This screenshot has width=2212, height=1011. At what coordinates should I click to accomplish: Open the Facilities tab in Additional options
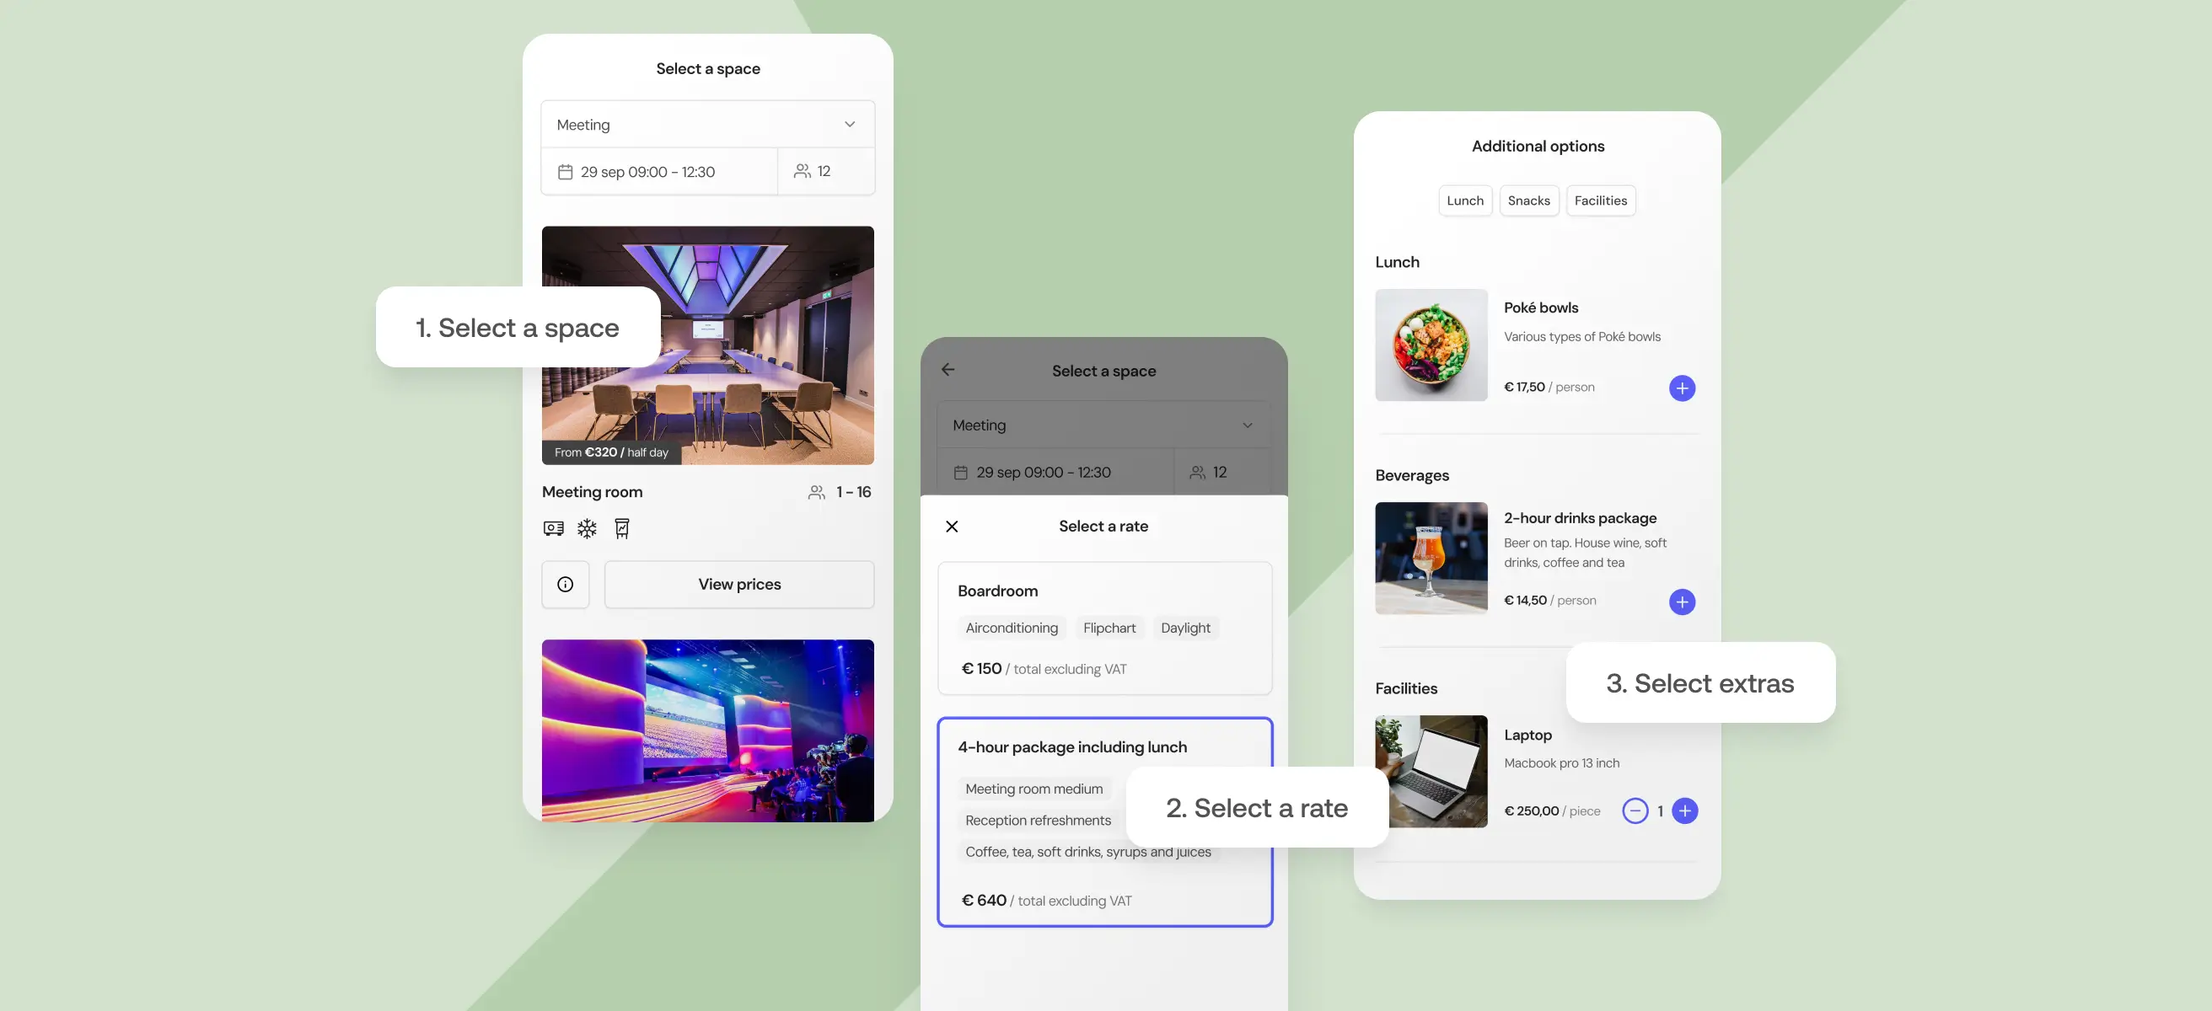coord(1601,200)
